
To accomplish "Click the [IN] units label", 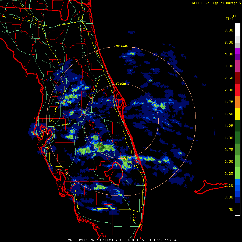I will click(x=229, y=19).
